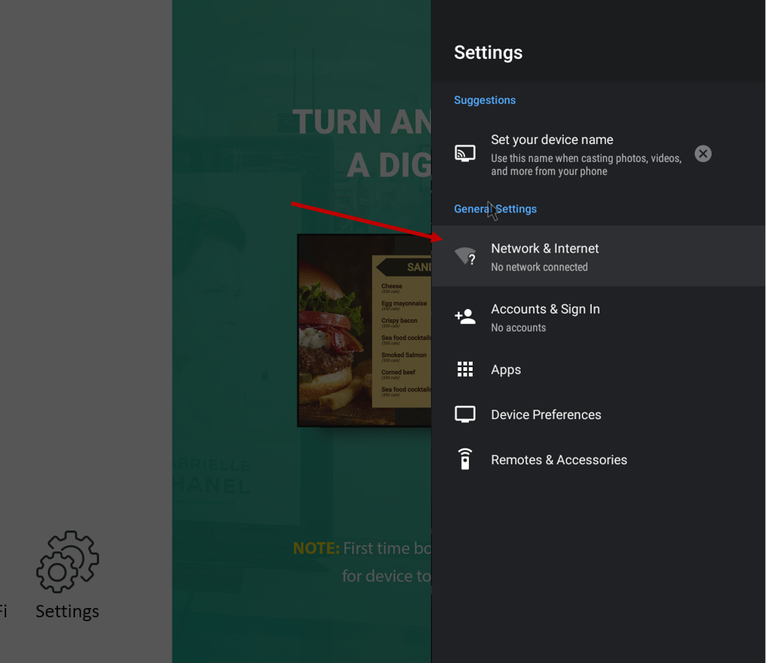Viewport: 766px width, 663px height.
Task: Click the 'No network connected' status text
Action: pos(539,267)
